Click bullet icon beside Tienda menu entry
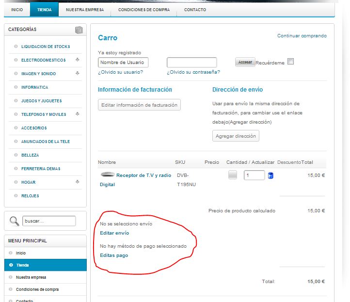This screenshot has width=350, height=302. coord(11,265)
